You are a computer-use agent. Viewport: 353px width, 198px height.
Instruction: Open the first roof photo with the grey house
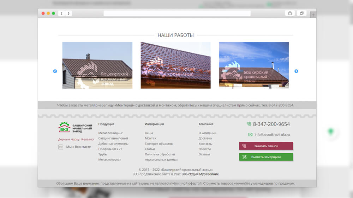tap(97, 65)
